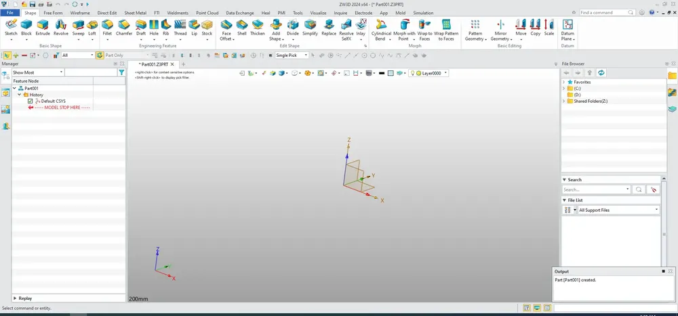Viewport: 678px width, 316px height.
Task: Collapse the History tree node
Action: pos(20,95)
